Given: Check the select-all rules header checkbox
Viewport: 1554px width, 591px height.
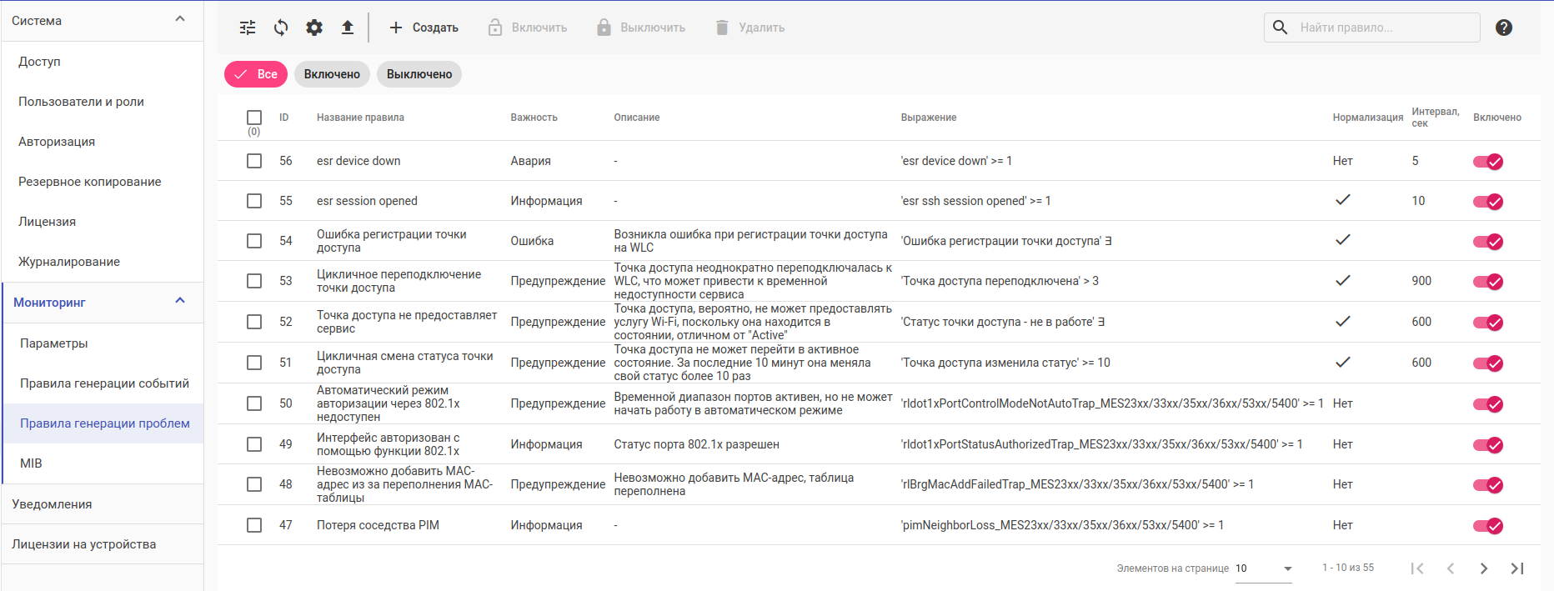Looking at the screenshot, I should click(254, 118).
